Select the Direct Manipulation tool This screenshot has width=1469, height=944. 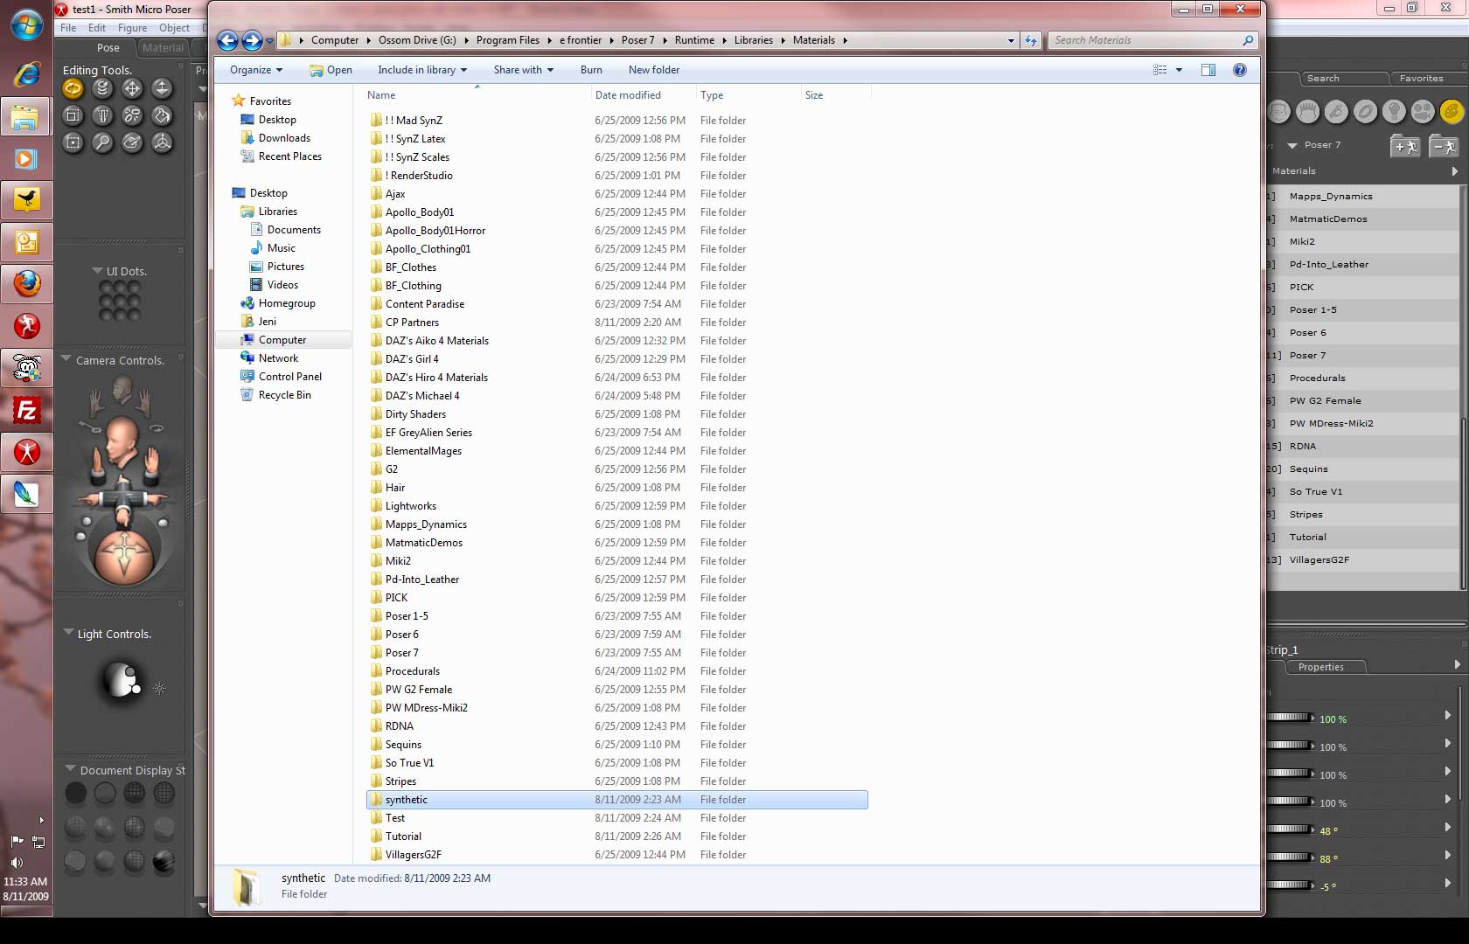point(162,142)
